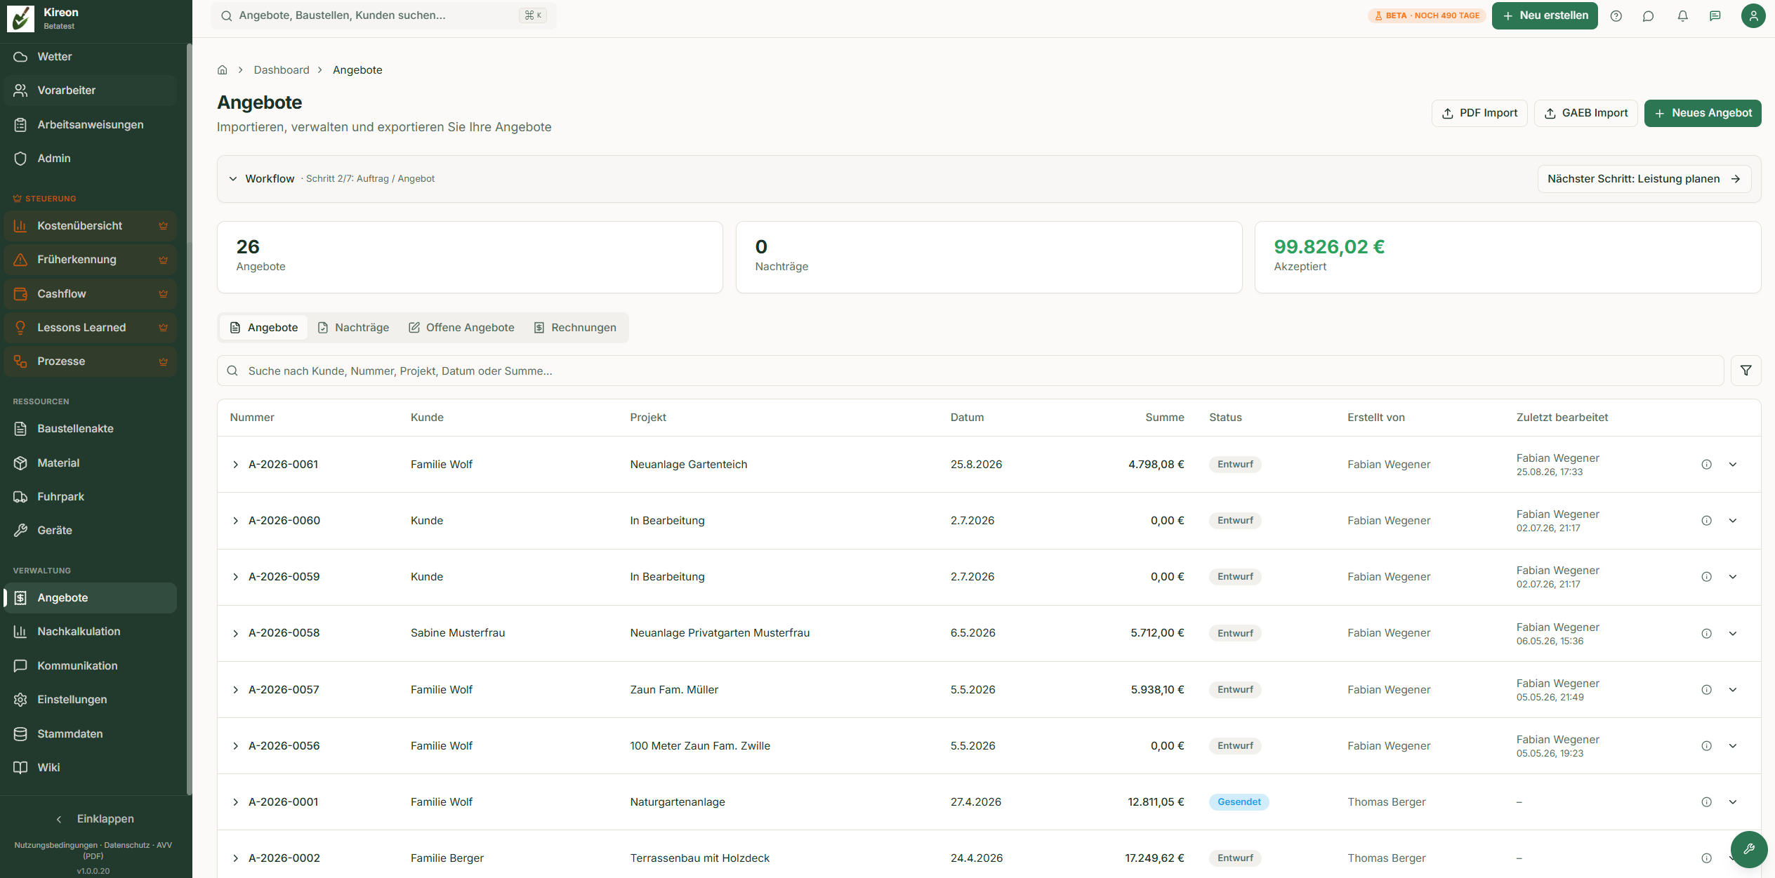Show info for offer A-2026-0059
The height and width of the screenshot is (878, 1775).
(1707, 577)
